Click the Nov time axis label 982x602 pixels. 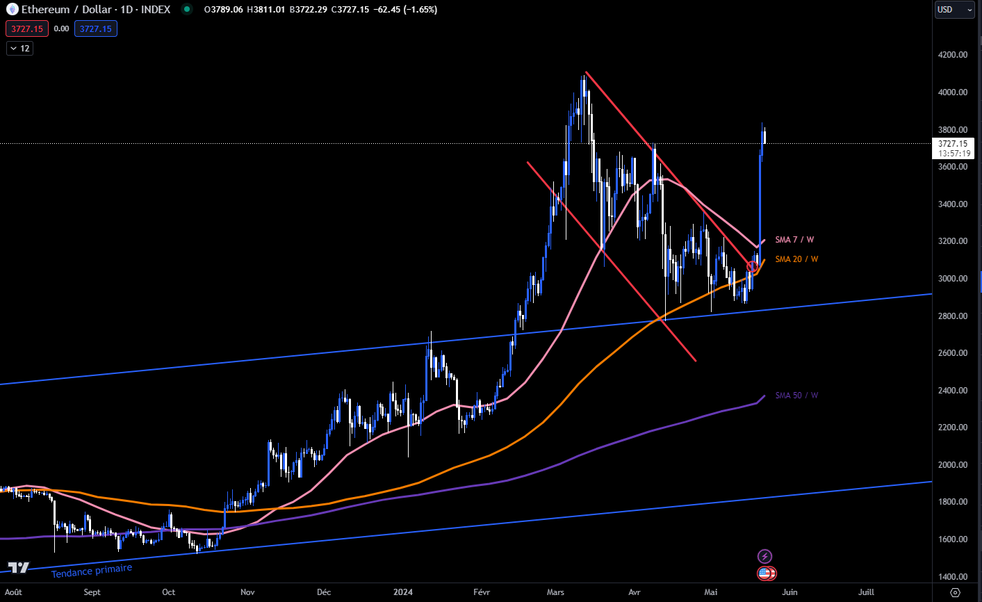[247, 592]
